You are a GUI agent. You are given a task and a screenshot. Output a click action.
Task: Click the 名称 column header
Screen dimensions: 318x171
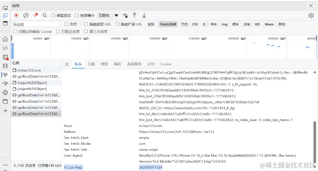click(x=36, y=63)
